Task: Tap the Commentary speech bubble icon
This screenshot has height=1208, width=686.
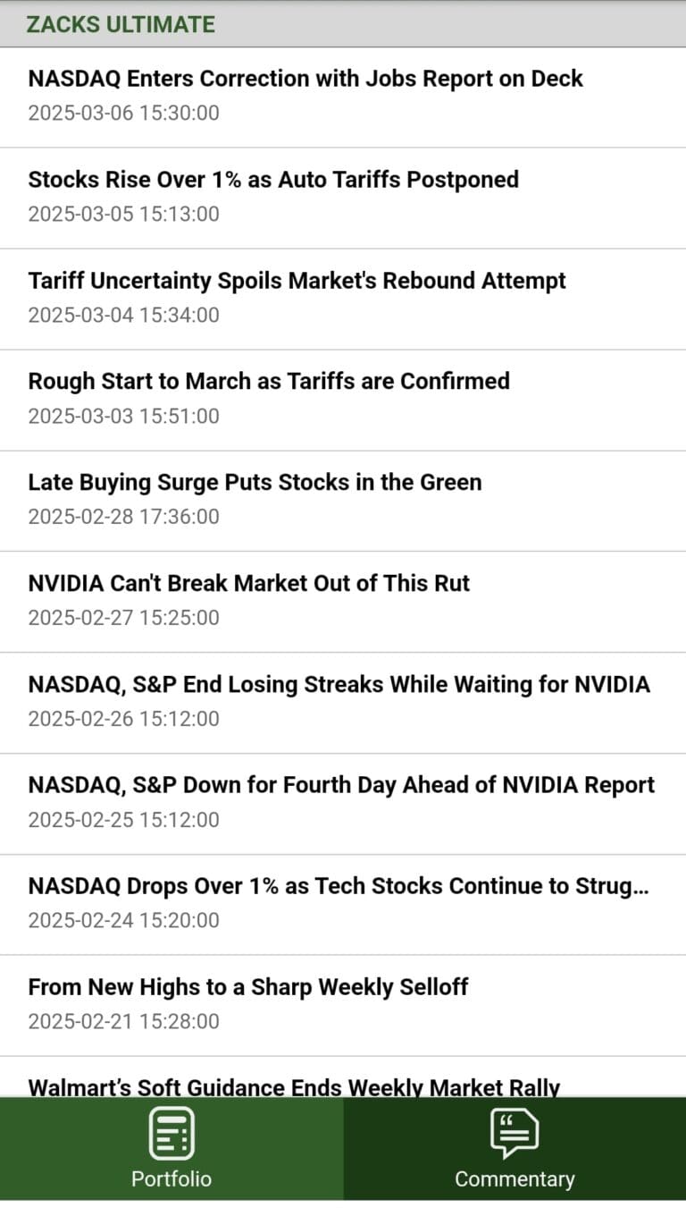Action: [514, 1133]
